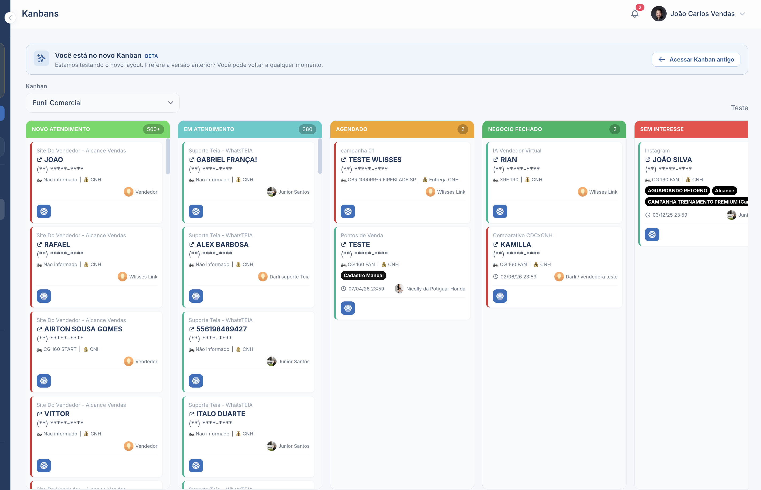The width and height of the screenshot is (761, 490).
Task: Click CBR 1000RR-R FIREBLADE SP model text
Action: pyautogui.click(x=382, y=179)
